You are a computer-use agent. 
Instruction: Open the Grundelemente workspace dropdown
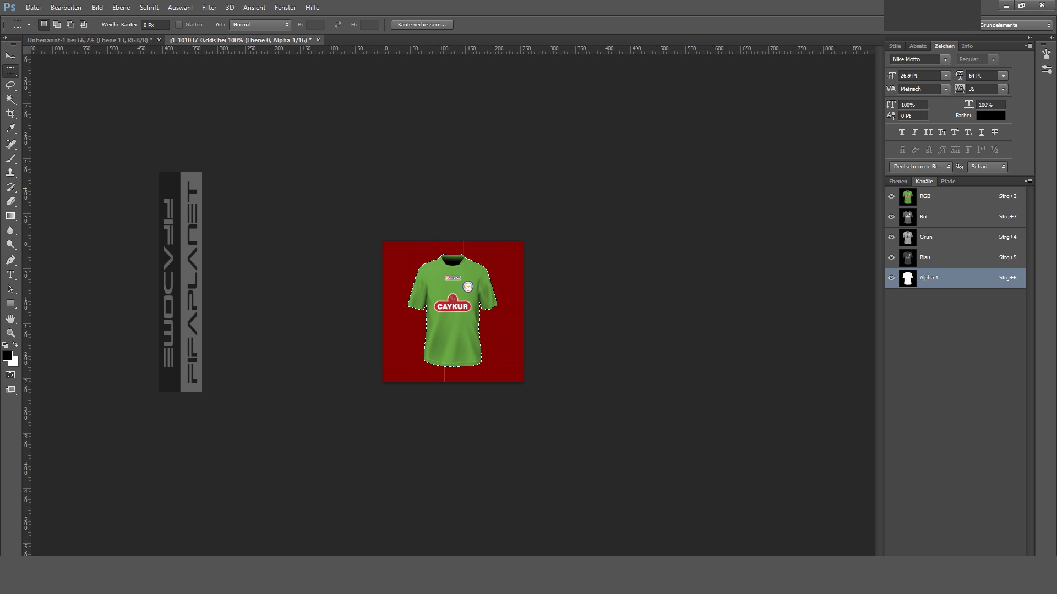[x=1016, y=25]
